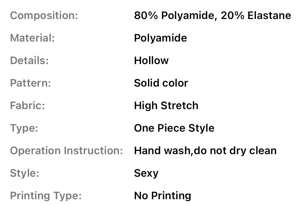Click the Material label
Screen dimensions: 306x206
point(32,38)
